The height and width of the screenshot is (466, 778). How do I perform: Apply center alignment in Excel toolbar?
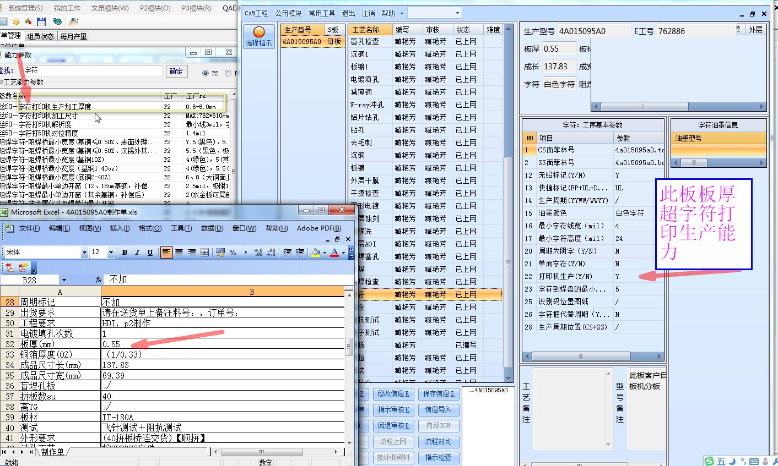pos(179,253)
